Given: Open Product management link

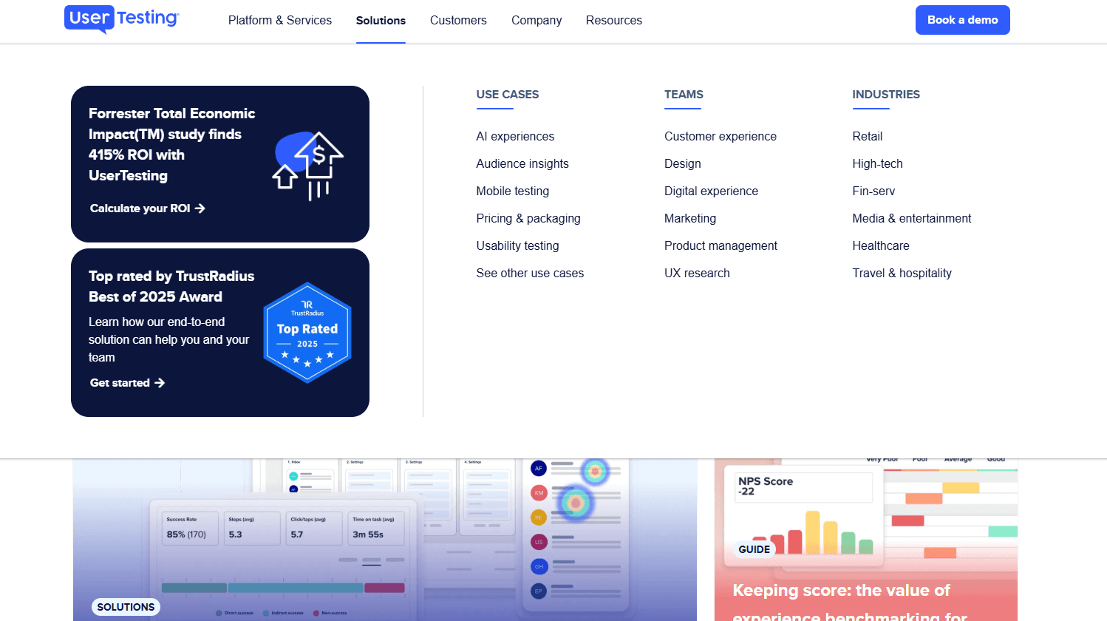Looking at the screenshot, I should tap(721, 246).
